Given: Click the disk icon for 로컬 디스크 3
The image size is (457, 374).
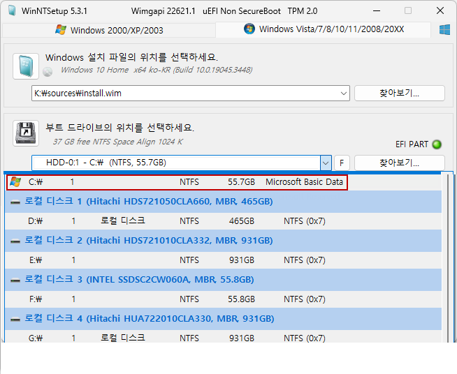Looking at the screenshot, I should 15,280.
